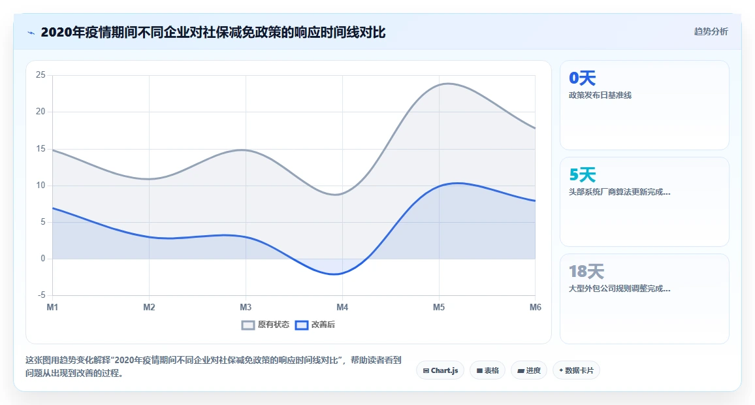755x405 pixels.
Task: Click the gray line point at M3
Action: [246, 150]
